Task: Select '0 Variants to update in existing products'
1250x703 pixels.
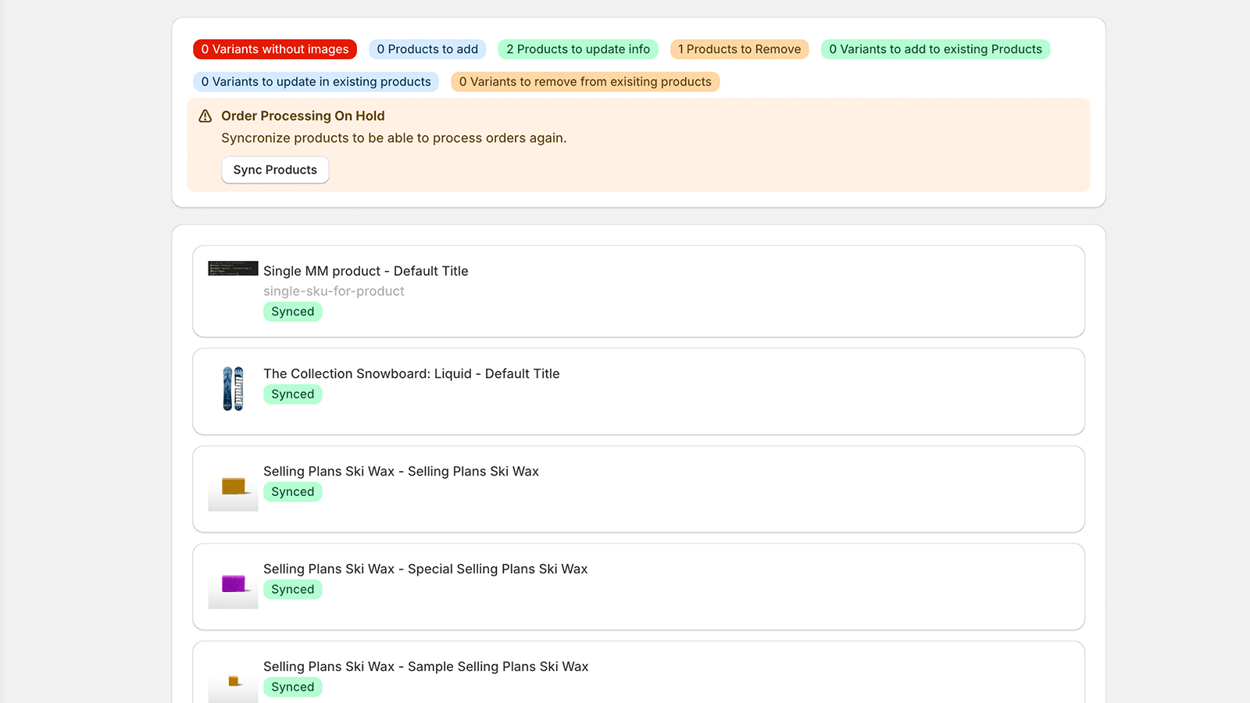Action: point(316,82)
